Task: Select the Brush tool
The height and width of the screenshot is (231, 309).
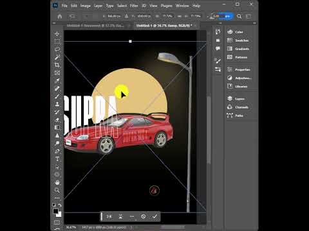Action: 57,96
